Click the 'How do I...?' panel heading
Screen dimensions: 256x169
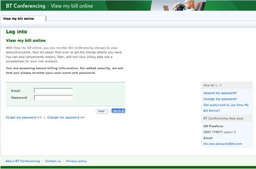212,85
